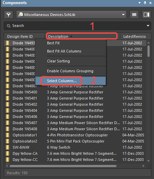Open the filter funnel icon
This screenshot has width=154, height=179.
[x=9, y=15]
